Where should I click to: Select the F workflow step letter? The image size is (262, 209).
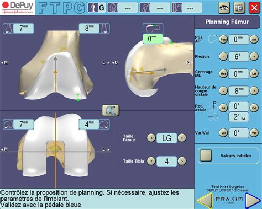click(43, 8)
